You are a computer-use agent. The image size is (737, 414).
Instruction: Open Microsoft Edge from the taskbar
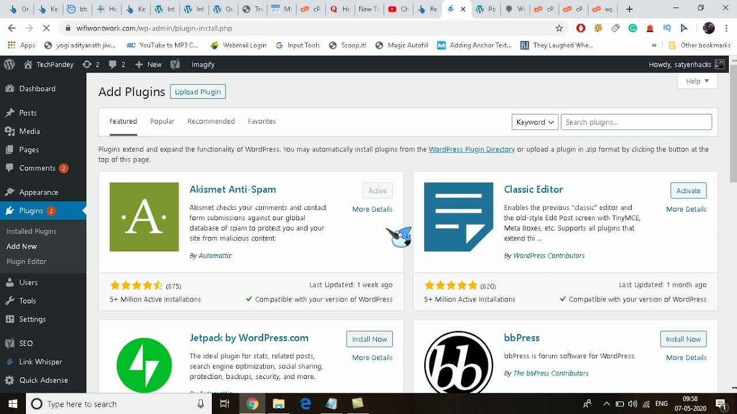tap(305, 404)
